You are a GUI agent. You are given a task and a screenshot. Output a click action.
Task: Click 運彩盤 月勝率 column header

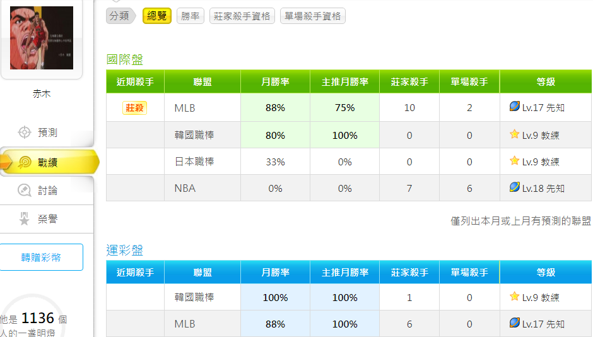pos(275,273)
